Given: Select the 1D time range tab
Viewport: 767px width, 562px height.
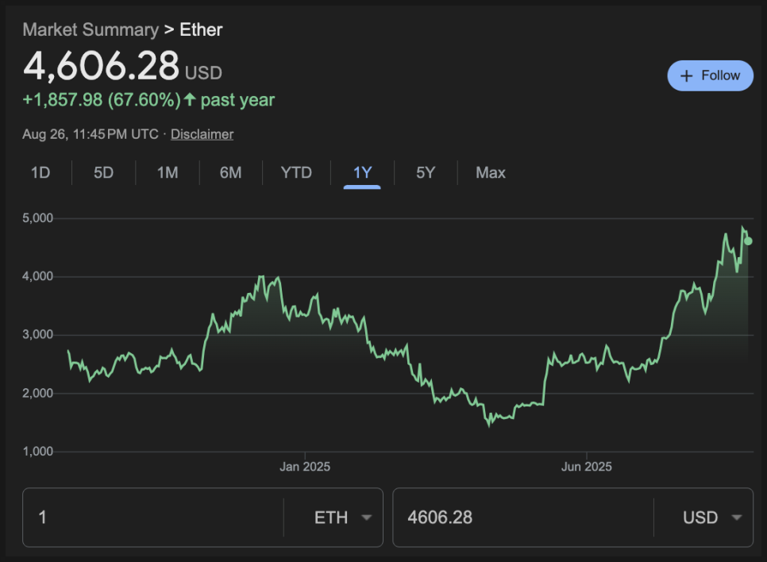Looking at the screenshot, I should tap(40, 173).
